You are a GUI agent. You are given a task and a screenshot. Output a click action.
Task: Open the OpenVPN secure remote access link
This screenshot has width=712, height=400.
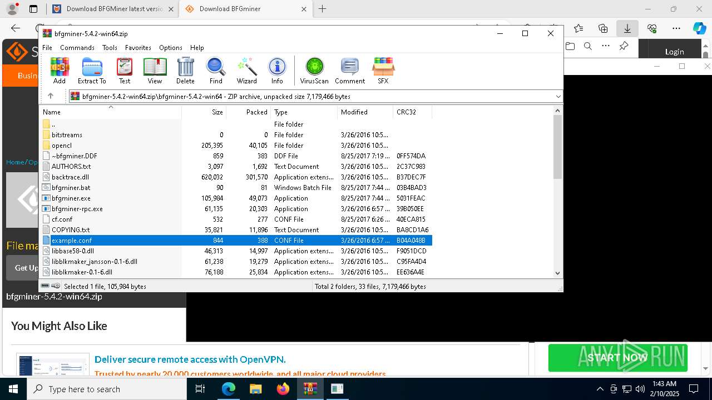pos(190,359)
